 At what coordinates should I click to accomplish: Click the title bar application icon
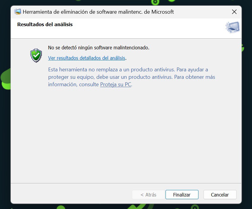coord(18,12)
